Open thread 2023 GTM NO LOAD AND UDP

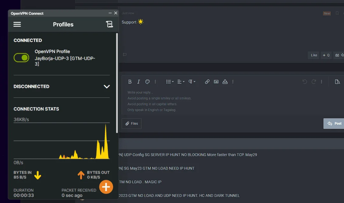179,196
